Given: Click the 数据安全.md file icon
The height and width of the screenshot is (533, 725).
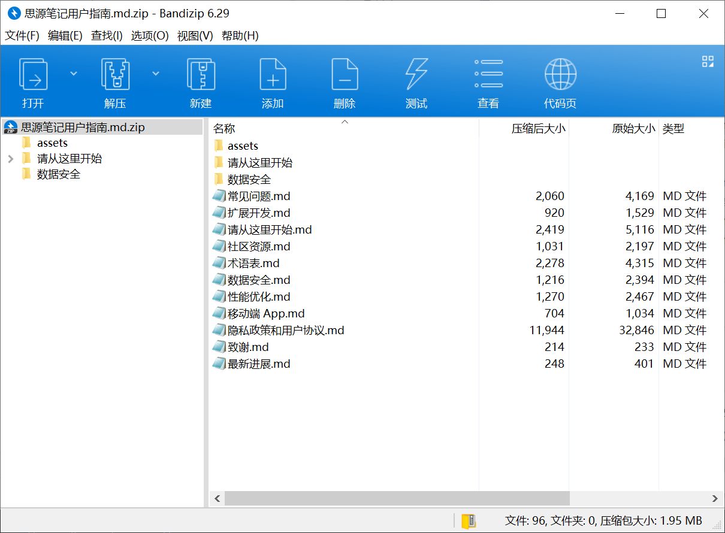Looking at the screenshot, I should tap(219, 280).
